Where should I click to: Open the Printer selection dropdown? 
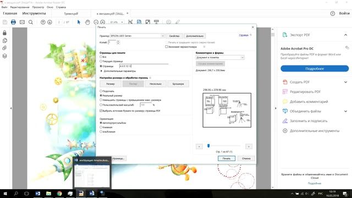(137, 36)
